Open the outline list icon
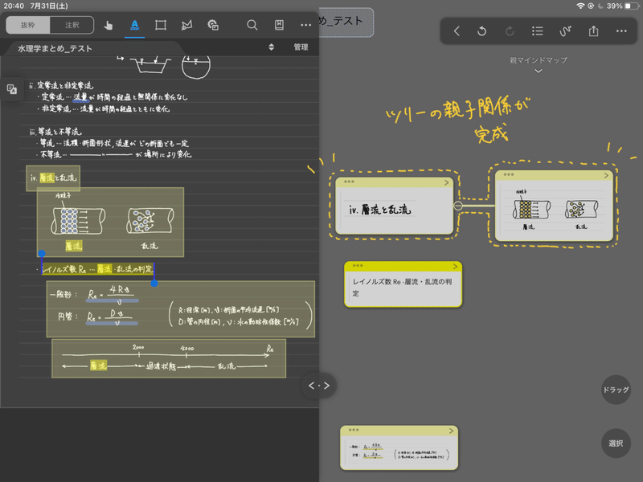Image resolution: width=643 pixels, height=482 pixels. 537,31
